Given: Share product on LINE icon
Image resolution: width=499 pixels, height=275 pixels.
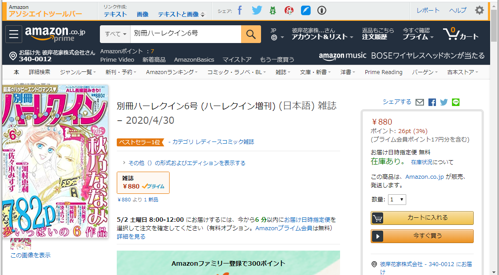Looking at the screenshot, I should 456,102.
